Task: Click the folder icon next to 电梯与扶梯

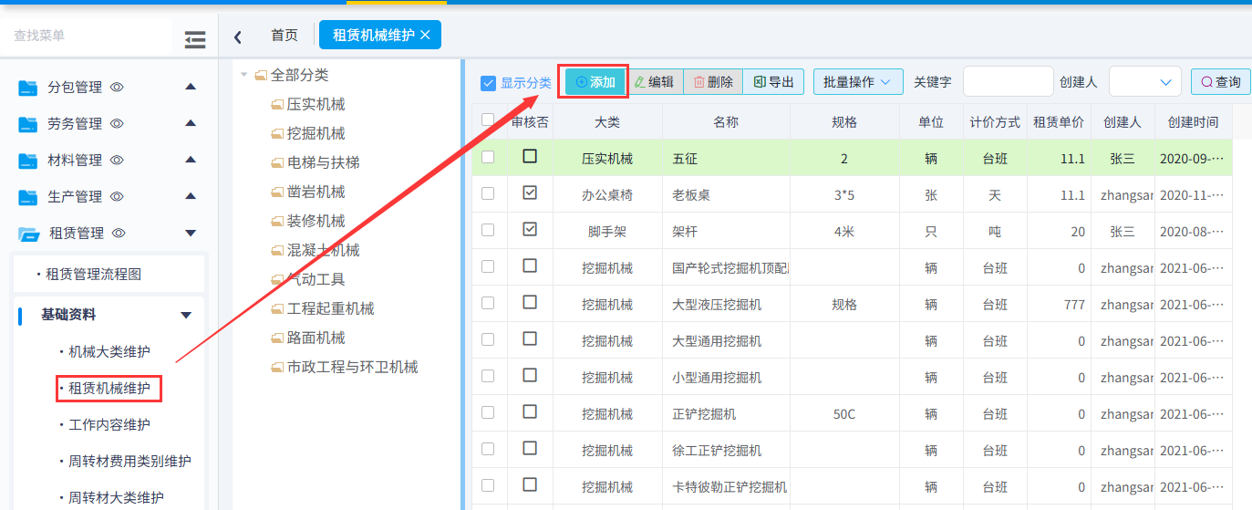Action: (x=277, y=163)
